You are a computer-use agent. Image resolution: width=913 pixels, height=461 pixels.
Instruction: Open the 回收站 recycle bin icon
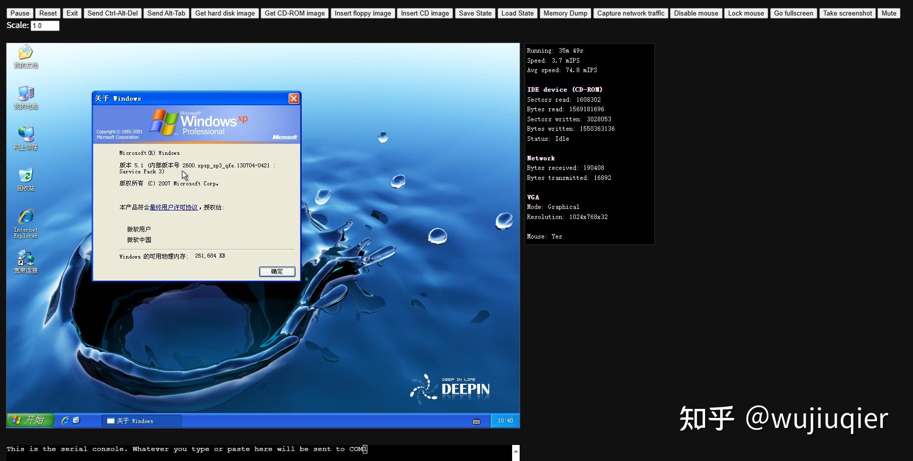tap(25, 178)
